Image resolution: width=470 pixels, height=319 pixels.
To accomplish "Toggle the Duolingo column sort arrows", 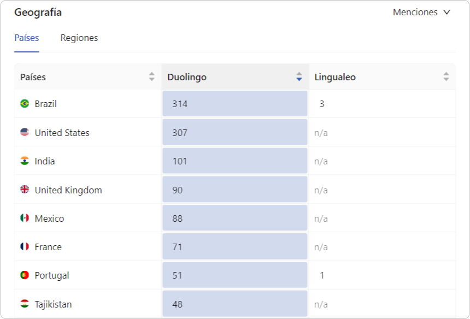I will [x=299, y=77].
